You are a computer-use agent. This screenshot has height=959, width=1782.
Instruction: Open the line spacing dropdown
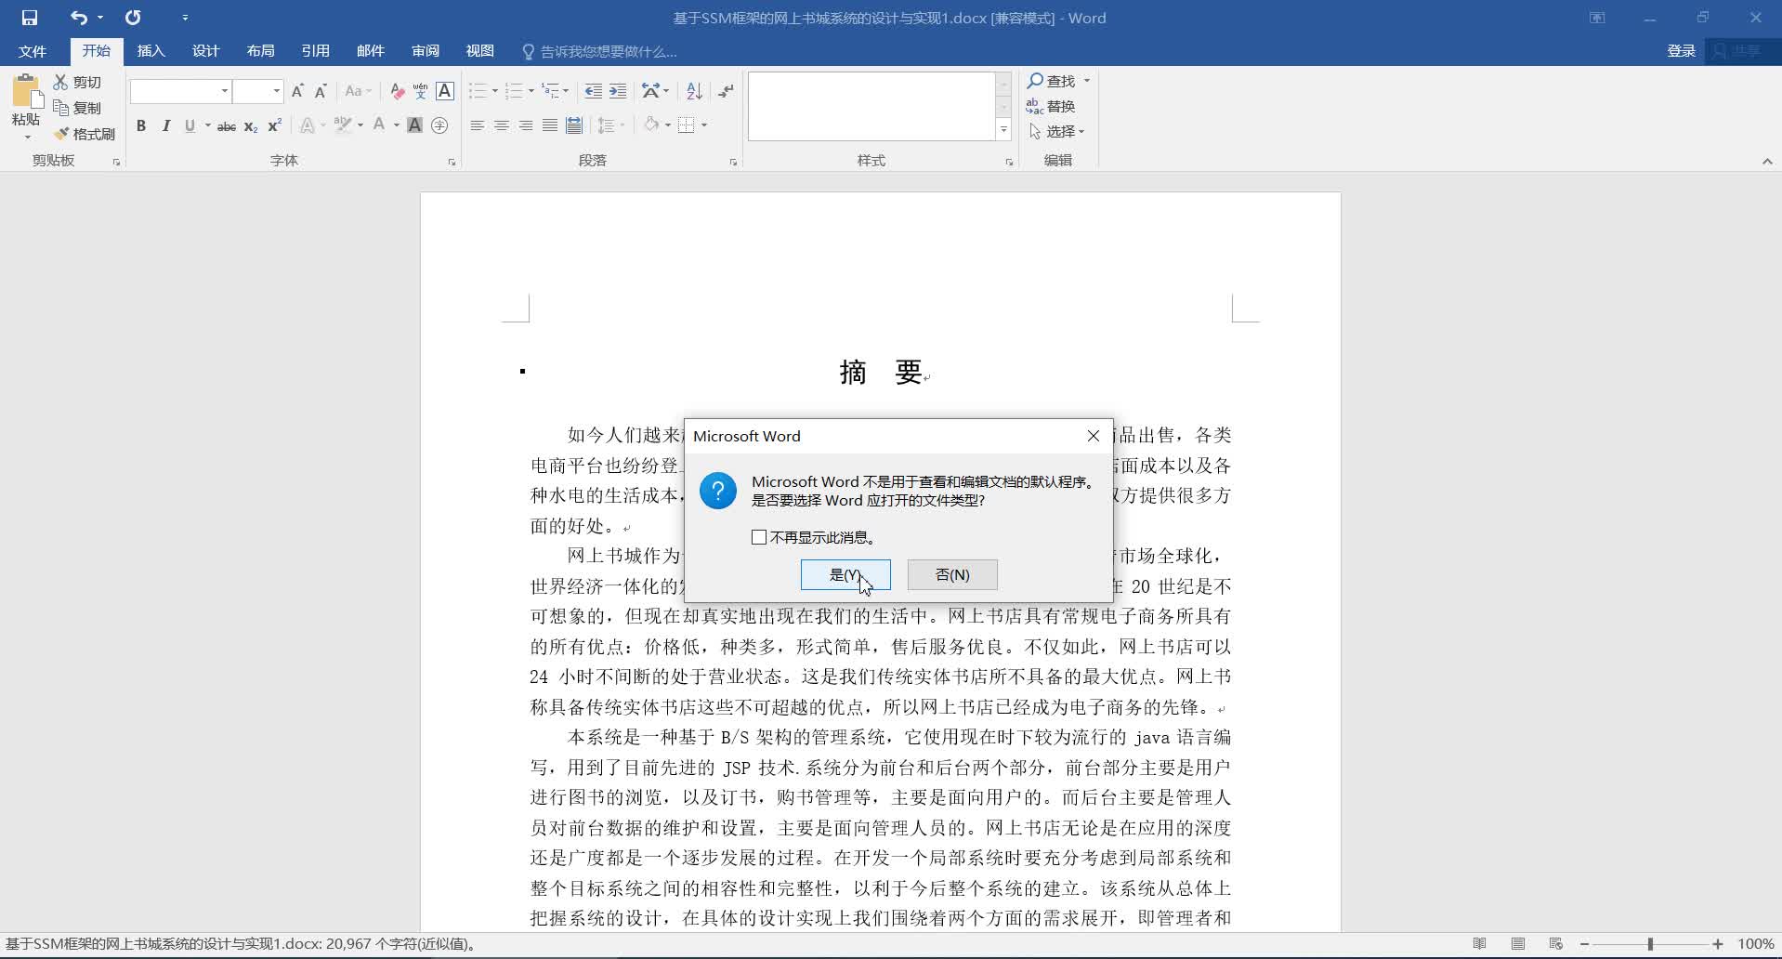610,125
